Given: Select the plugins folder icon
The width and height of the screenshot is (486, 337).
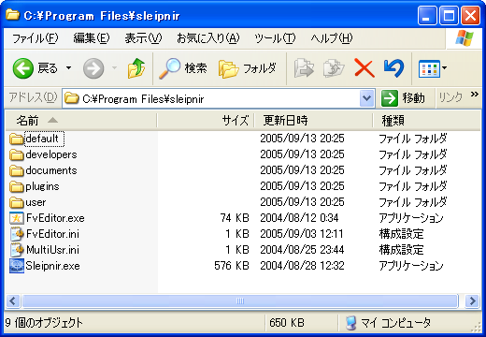Looking at the screenshot, I should (17, 186).
